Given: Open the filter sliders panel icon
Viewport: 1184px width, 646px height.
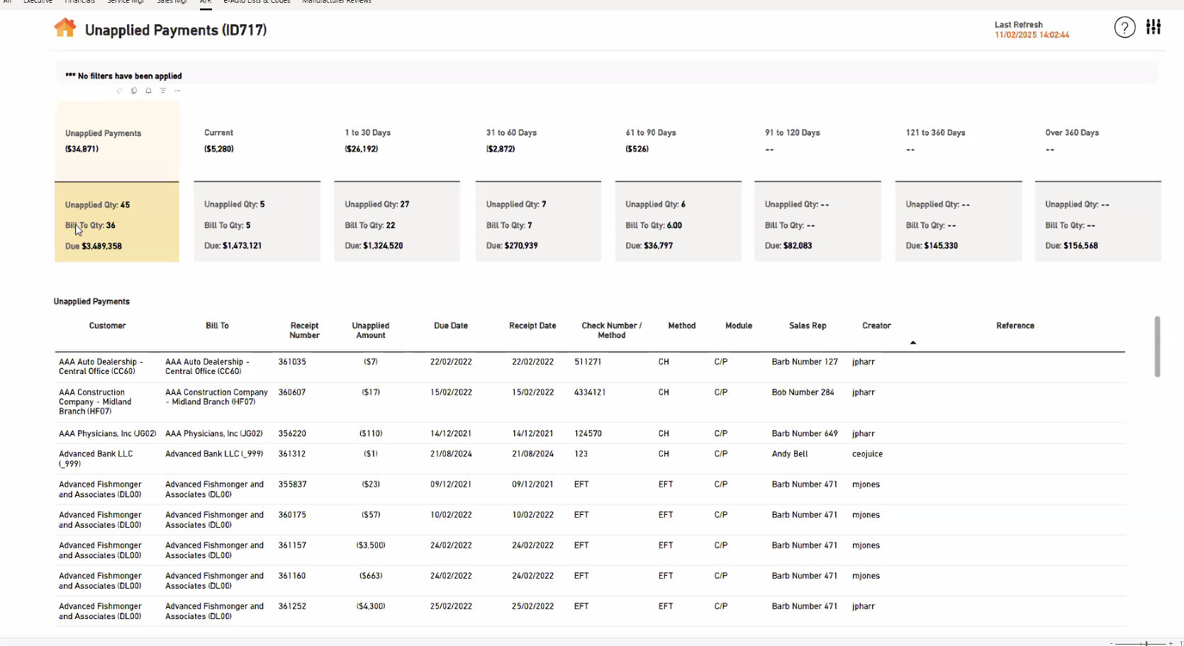Looking at the screenshot, I should coord(1154,27).
